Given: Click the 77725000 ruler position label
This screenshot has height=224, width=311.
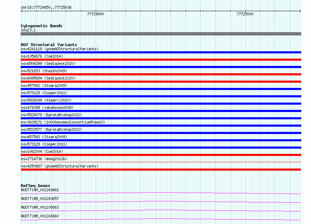Looking at the screenshot, I should pos(245,14).
